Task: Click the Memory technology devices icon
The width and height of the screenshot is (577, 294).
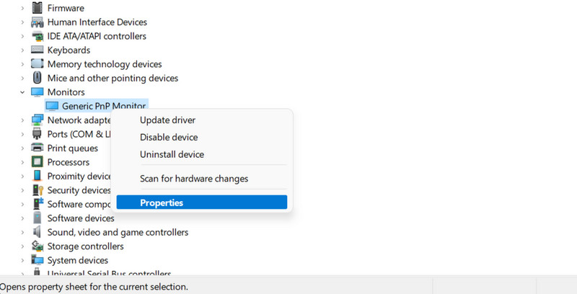Action: click(x=38, y=64)
